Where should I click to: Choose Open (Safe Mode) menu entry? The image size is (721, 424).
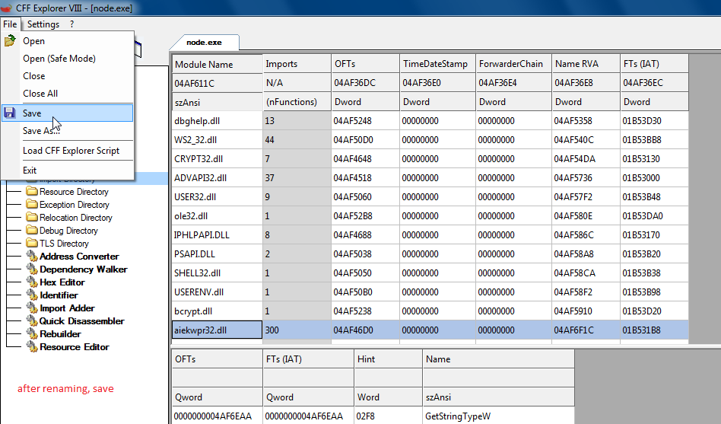(67, 59)
